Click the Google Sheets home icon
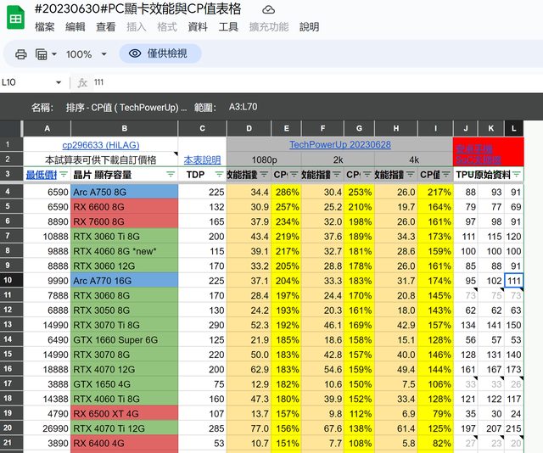Viewport: 543px width, 453px height. pos(15,17)
